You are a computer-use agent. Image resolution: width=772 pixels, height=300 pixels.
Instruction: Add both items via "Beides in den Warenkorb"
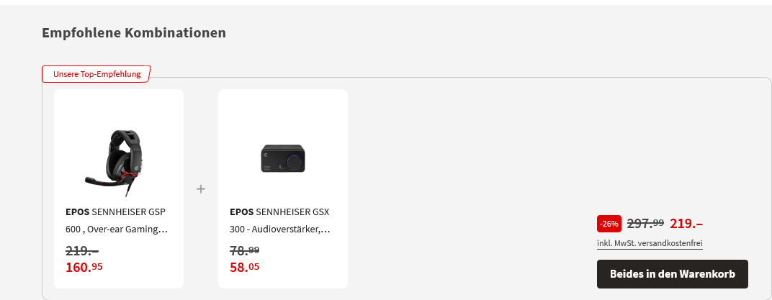point(672,274)
